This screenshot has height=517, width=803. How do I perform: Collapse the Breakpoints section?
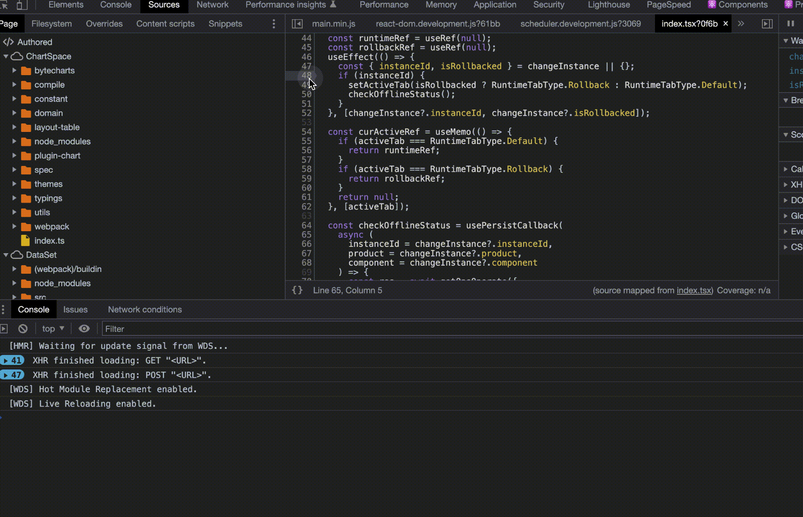[786, 100]
